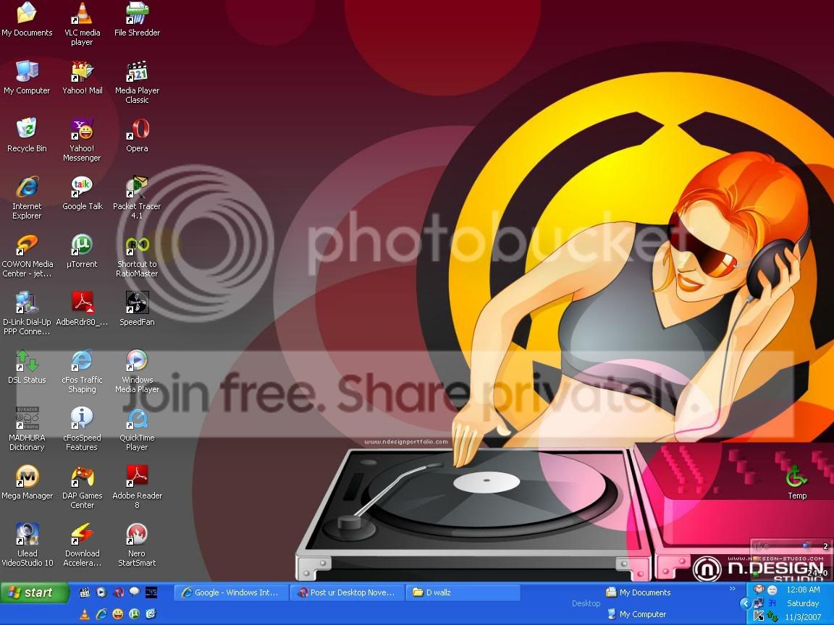Screen dimensions: 834x625
Task: Launch Nero StartSmart desktop shortcut
Action: point(137,545)
